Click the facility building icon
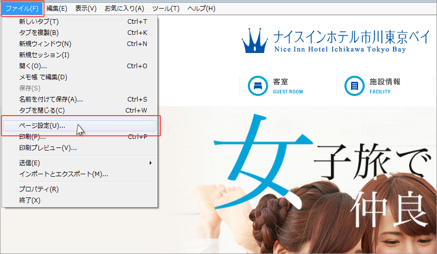This screenshot has width=437, height=254. click(354, 86)
